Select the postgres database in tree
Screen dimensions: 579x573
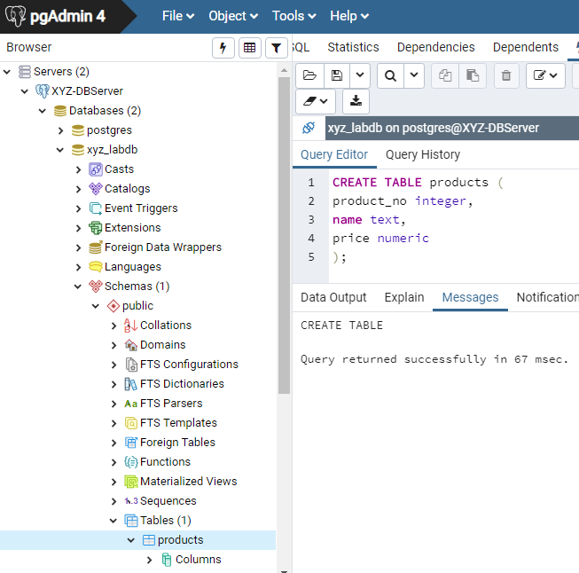click(x=109, y=130)
